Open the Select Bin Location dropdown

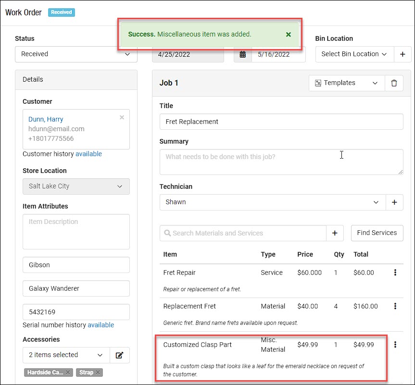[354, 54]
